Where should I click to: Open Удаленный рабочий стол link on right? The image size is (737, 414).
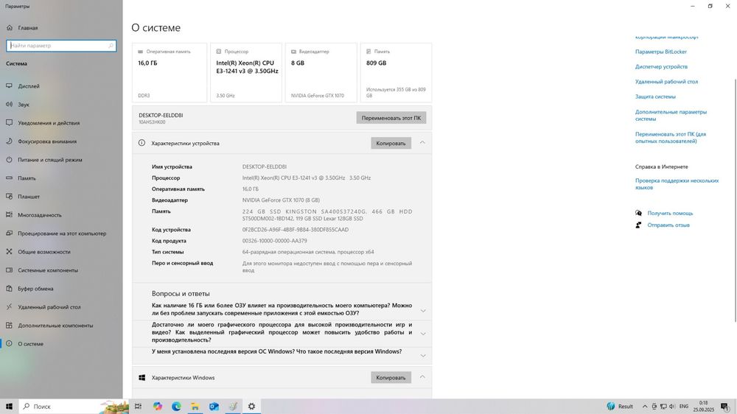click(666, 82)
